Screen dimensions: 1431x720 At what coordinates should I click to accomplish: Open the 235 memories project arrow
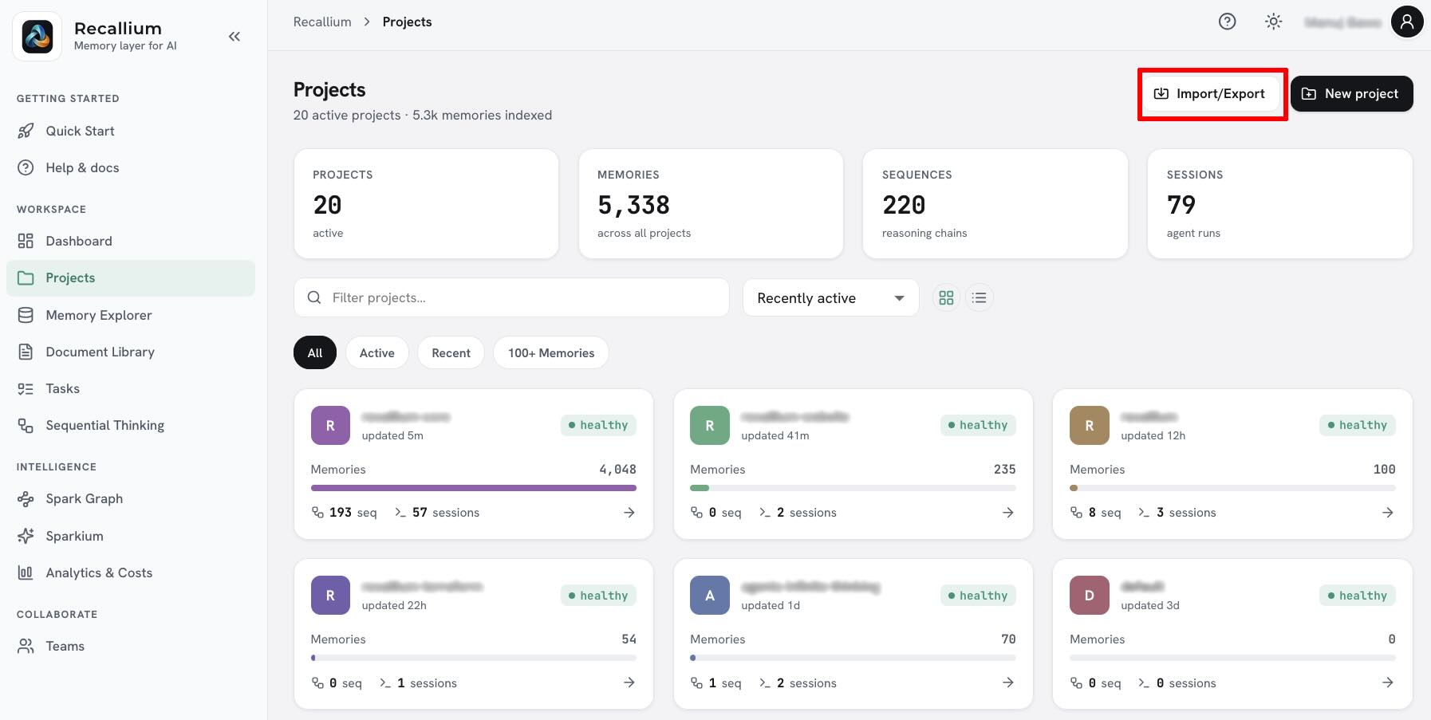[x=1008, y=513]
